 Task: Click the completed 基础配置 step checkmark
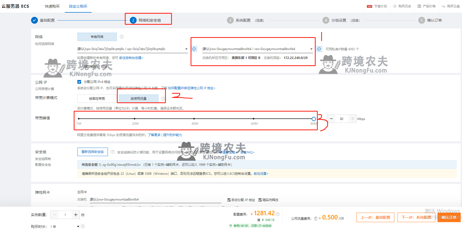tap(34, 20)
